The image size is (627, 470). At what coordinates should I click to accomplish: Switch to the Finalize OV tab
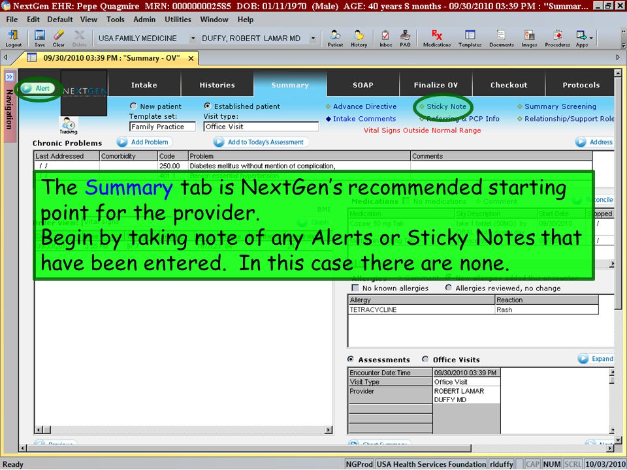436,85
